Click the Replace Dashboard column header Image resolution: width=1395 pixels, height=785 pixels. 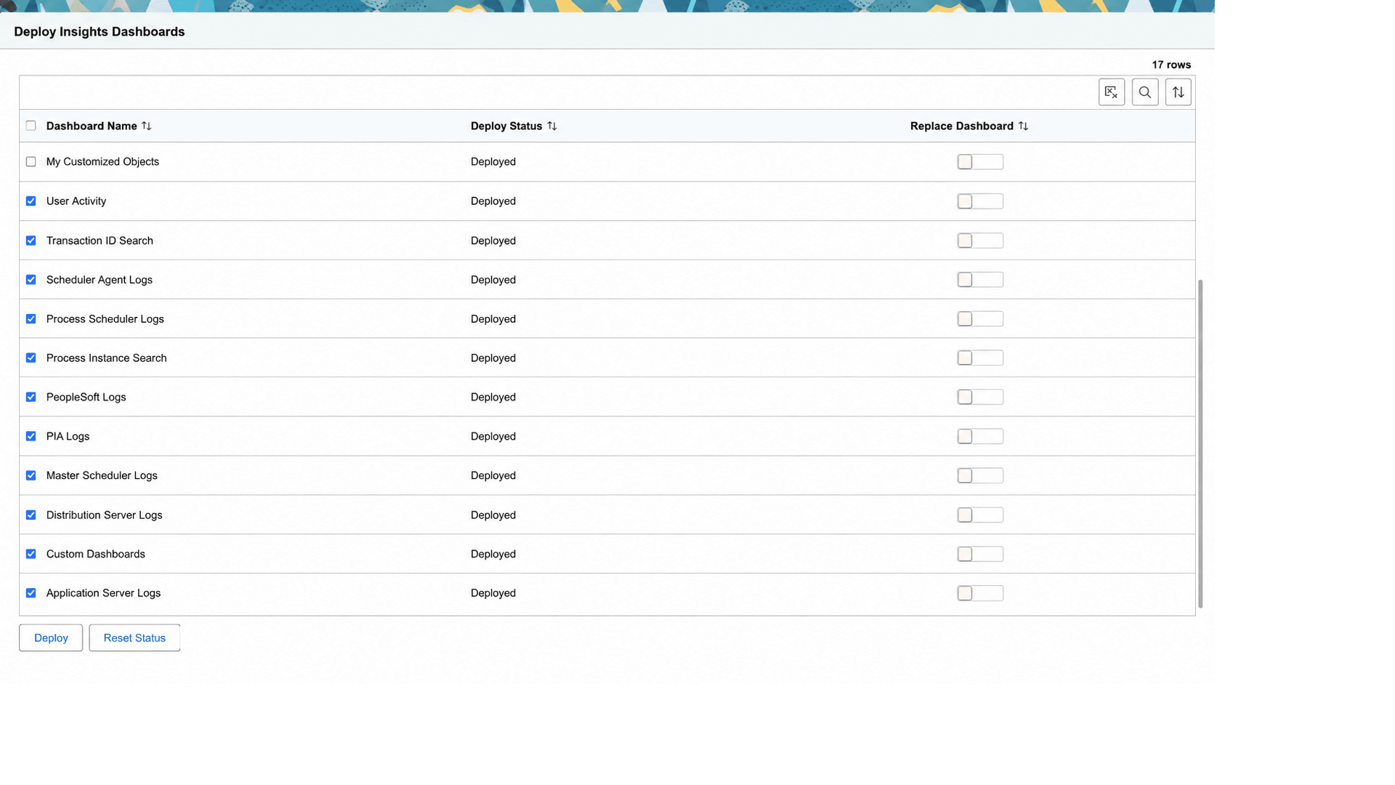click(962, 126)
